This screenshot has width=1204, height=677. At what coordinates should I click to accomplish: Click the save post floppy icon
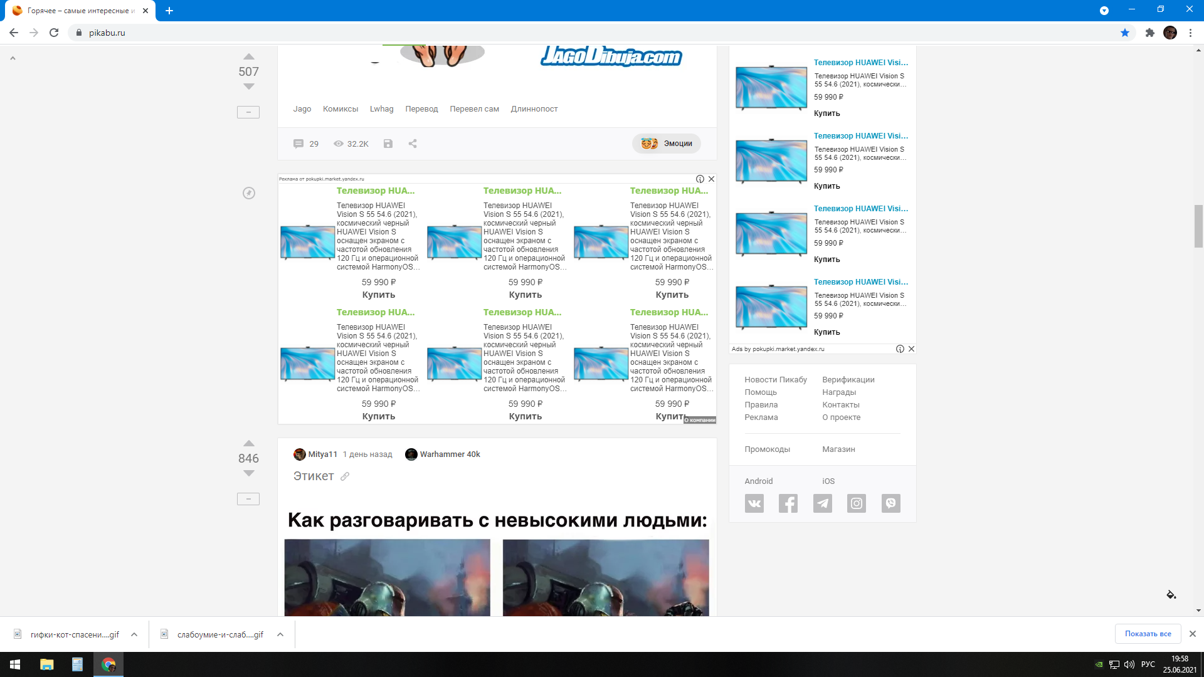tap(388, 144)
